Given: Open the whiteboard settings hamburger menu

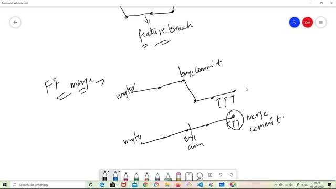Looking at the screenshot, I should [x=321, y=22].
